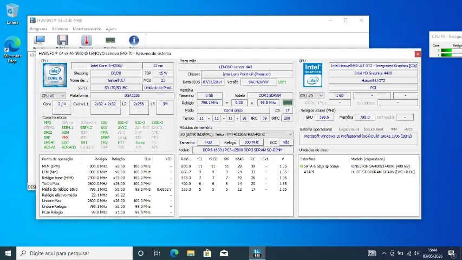Show hidden system tray icons

point(384,253)
